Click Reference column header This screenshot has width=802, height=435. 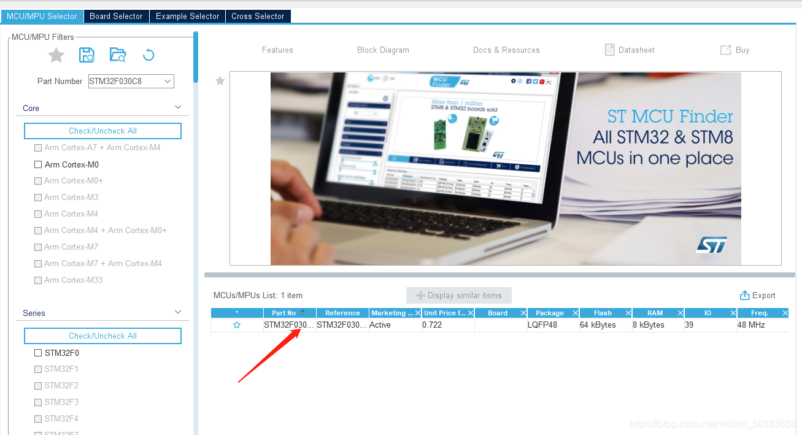[342, 313]
